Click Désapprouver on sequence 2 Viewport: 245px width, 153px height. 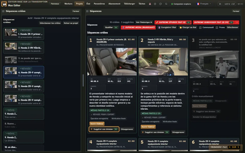point(178,132)
